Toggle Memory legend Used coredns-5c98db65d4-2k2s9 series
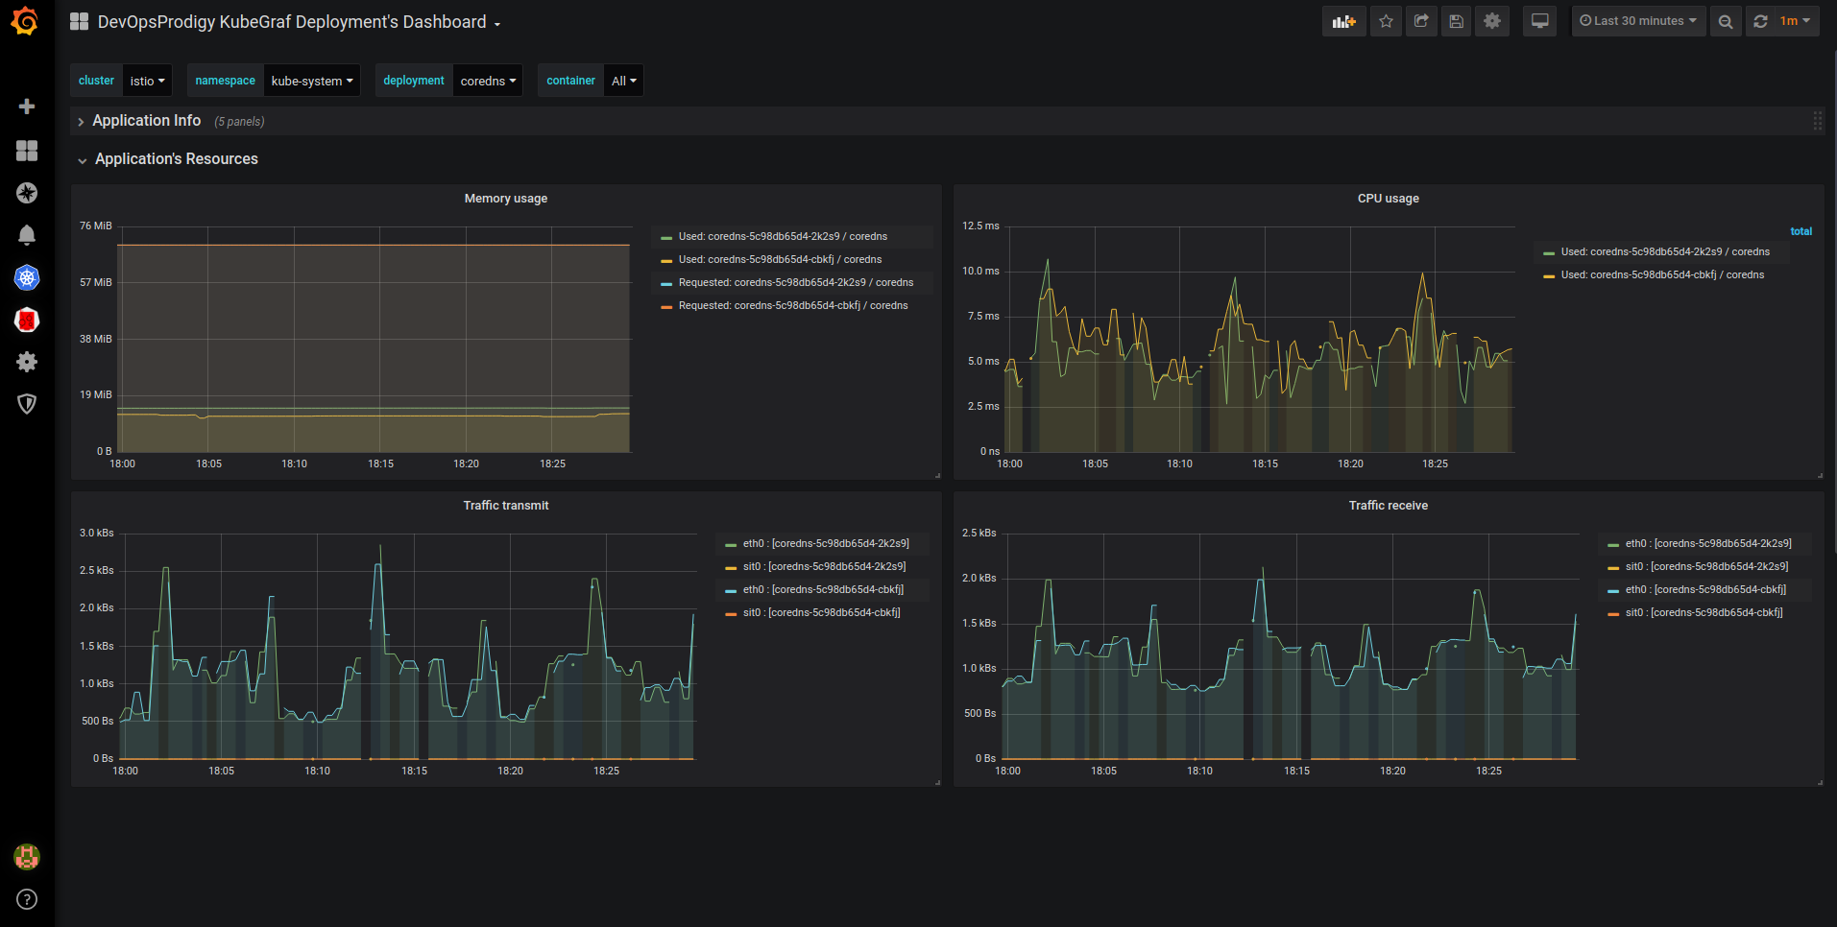1837x927 pixels. (x=783, y=236)
